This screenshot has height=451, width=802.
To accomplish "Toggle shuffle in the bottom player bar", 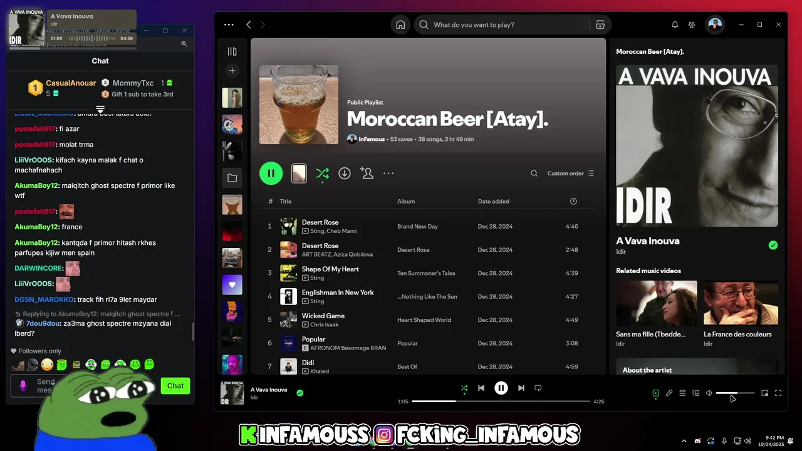I will (x=464, y=388).
